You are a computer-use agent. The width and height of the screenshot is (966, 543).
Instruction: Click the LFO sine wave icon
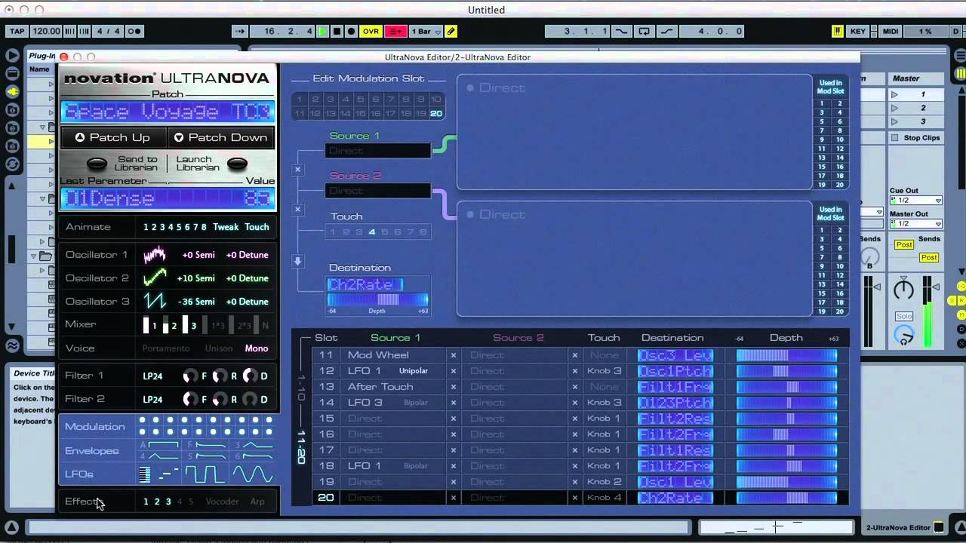tap(252, 474)
